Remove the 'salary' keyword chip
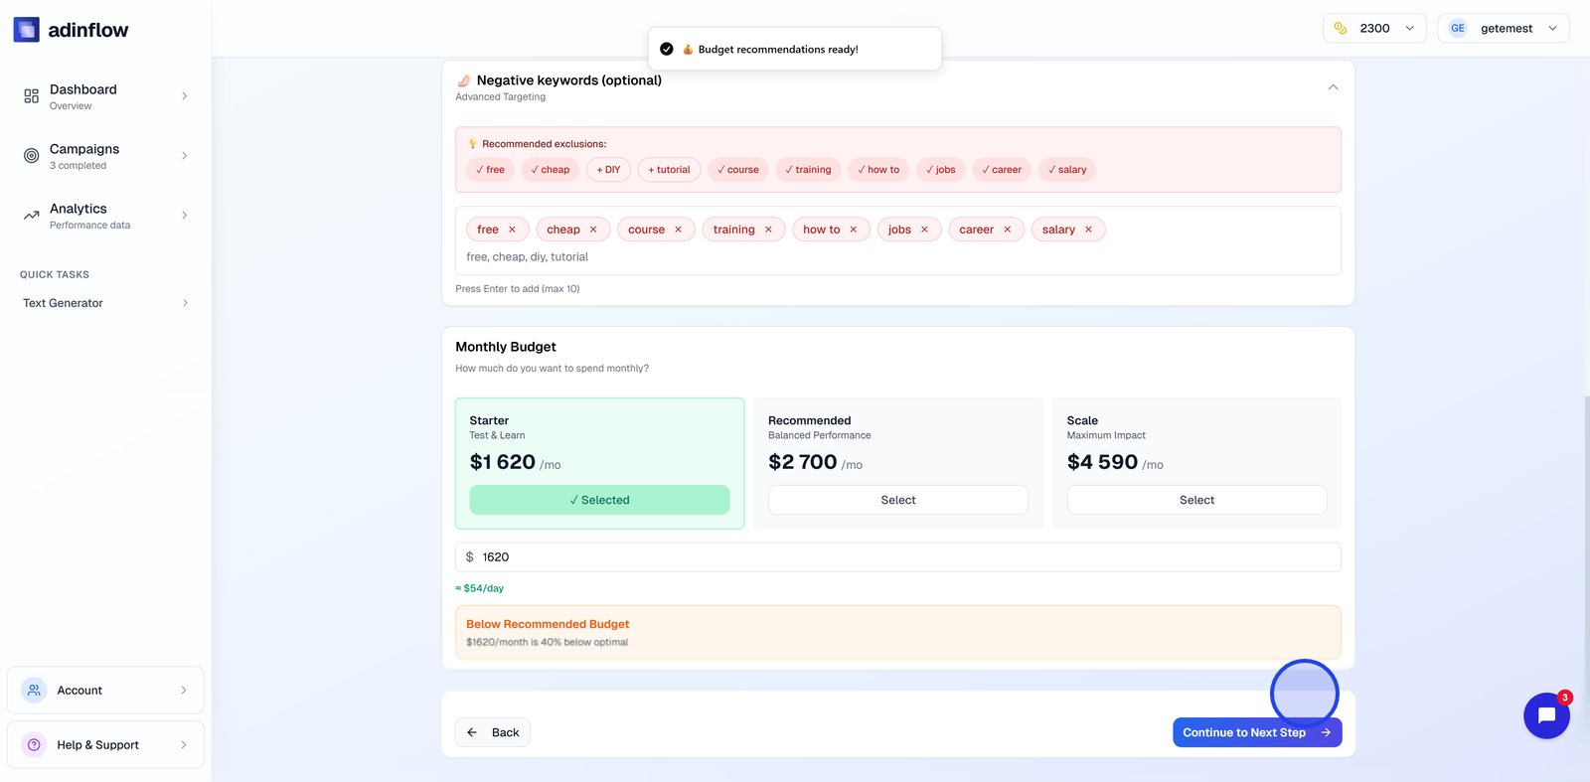 [x=1088, y=230]
